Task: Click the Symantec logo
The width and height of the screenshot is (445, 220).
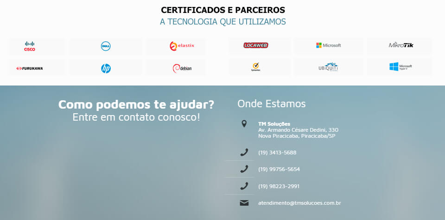Action: click(256, 67)
